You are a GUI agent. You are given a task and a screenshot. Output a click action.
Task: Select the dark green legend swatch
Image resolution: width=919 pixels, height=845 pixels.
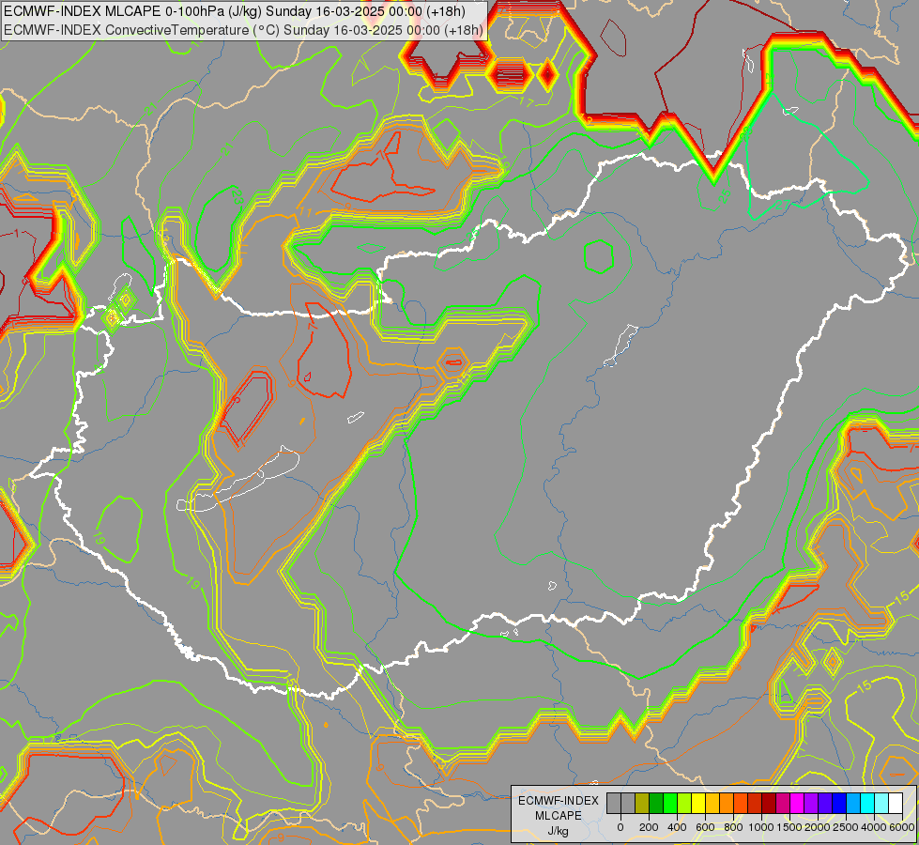(656, 803)
